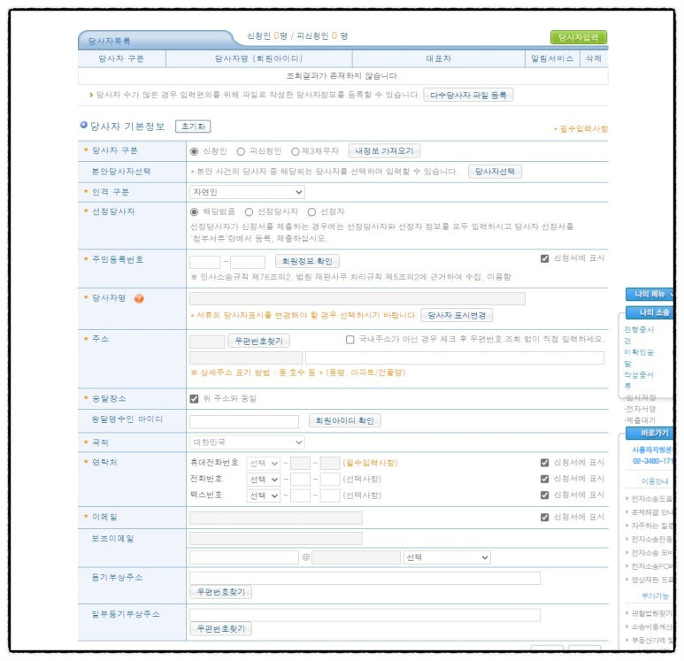Toggle the 위 주소와 동일 checkbox
This screenshot has width=684, height=661.
(194, 399)
